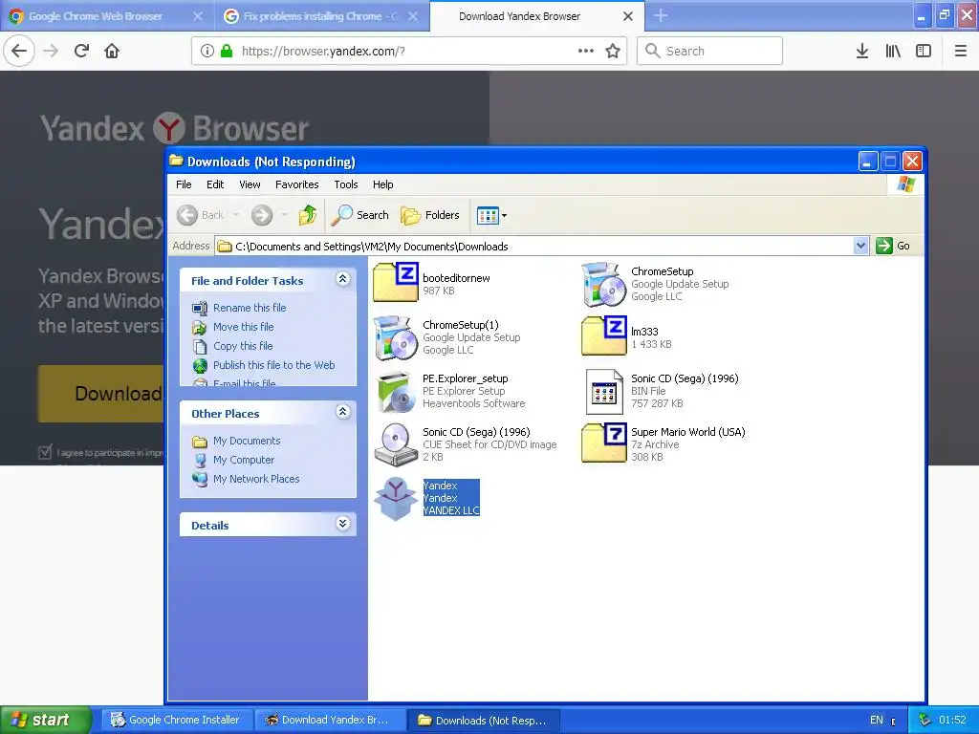
Task: Open the Forward history dropdown arrow
Action: [x=284, y=215]
